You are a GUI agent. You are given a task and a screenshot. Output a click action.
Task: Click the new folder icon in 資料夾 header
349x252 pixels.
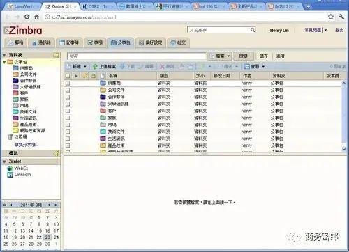pos(56,55)
